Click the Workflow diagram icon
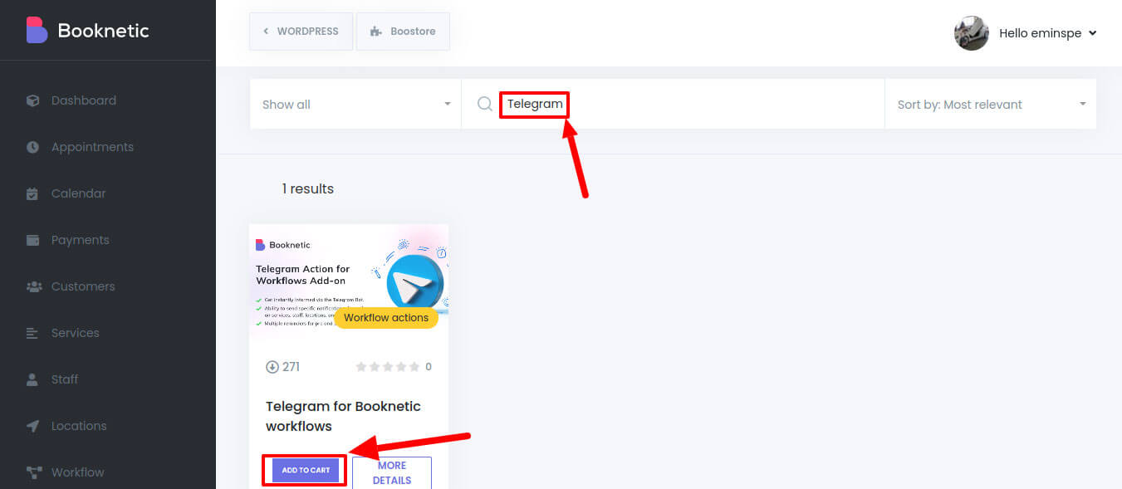Image resolution: width=1122 pixels, height=489 pixels. coord(34,472)
